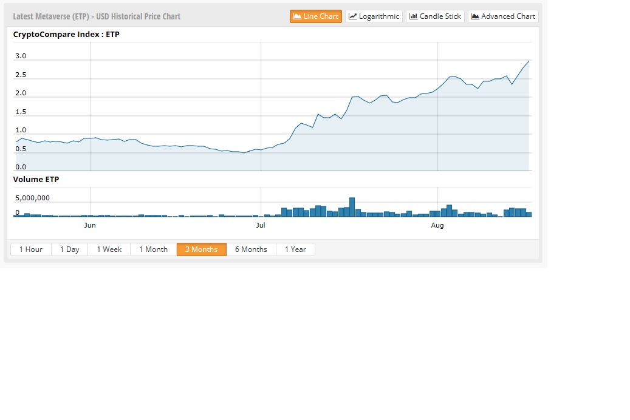Select the 3 Months time range
This screenshot has width=630, height=420.
(x=201, y=249)
